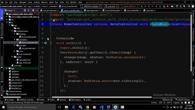
Task: Click Windows search box on taskbar
Action: point(31,107)
